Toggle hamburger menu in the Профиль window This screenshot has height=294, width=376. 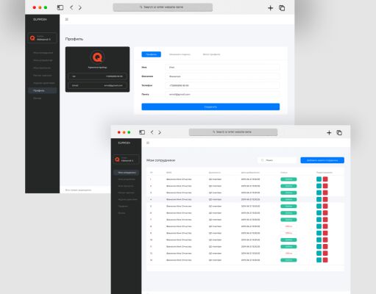coord(67,19)
